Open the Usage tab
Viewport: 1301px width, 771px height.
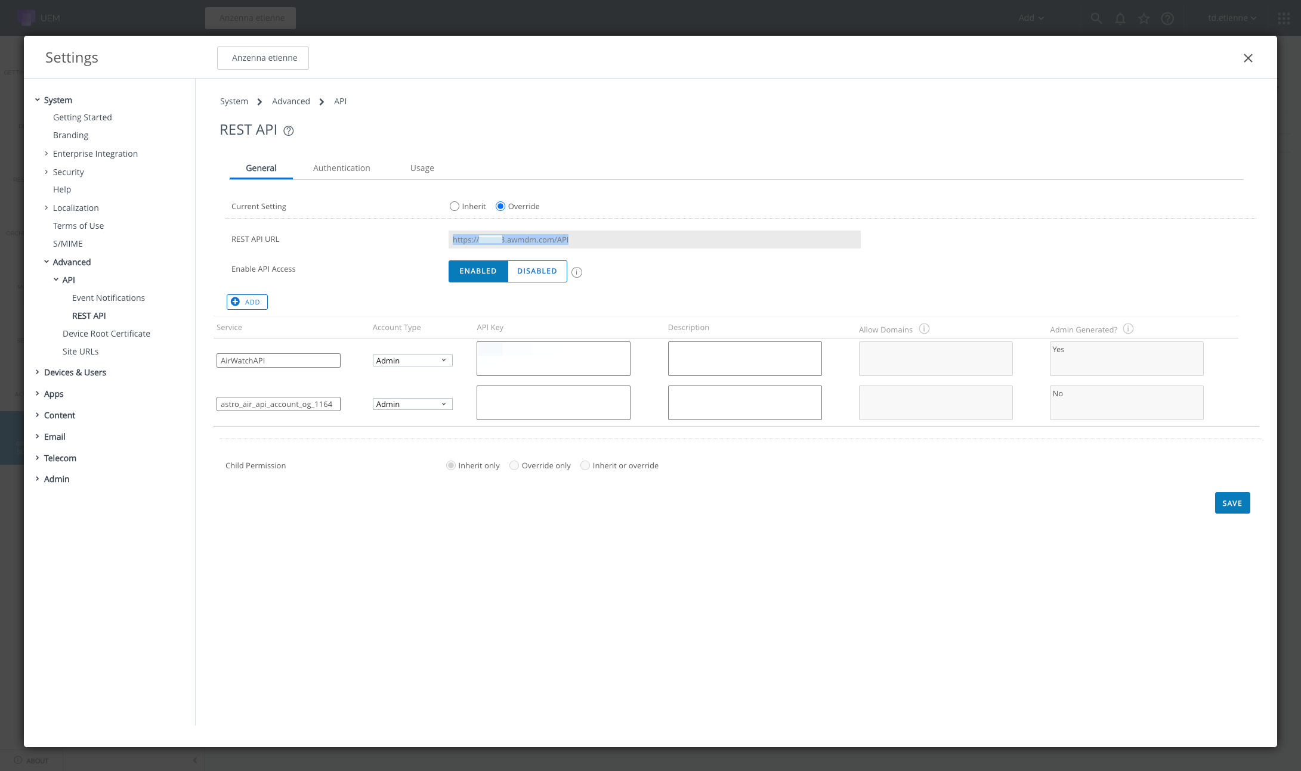(422, 168)
